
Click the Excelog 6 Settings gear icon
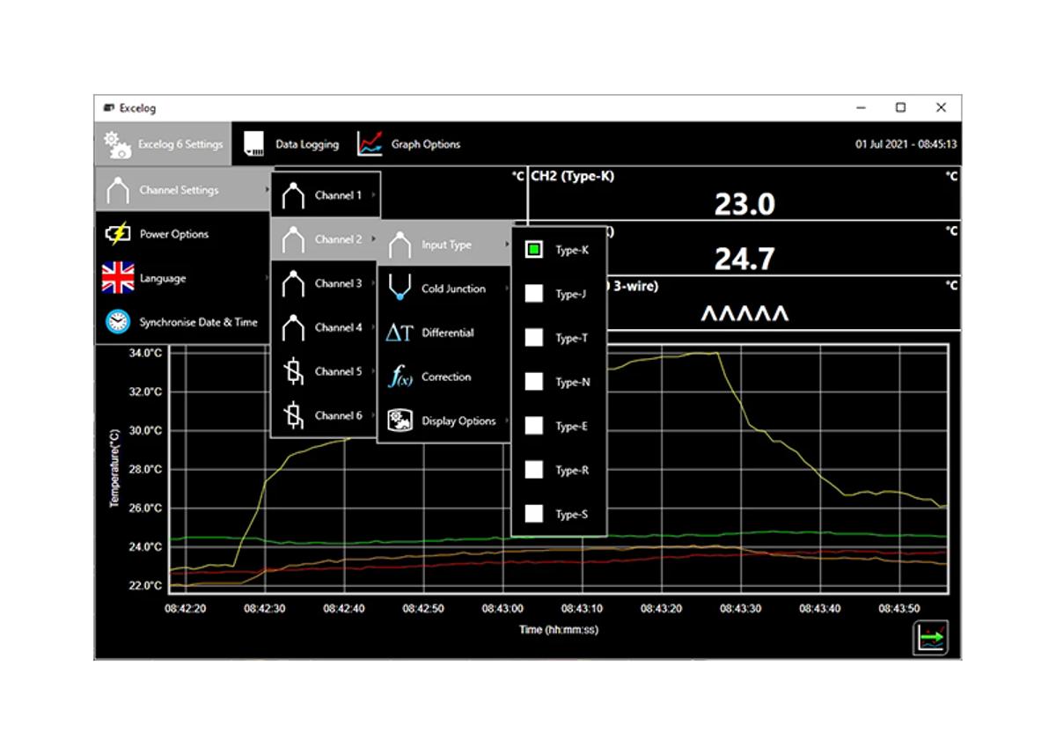click(117, 144)
